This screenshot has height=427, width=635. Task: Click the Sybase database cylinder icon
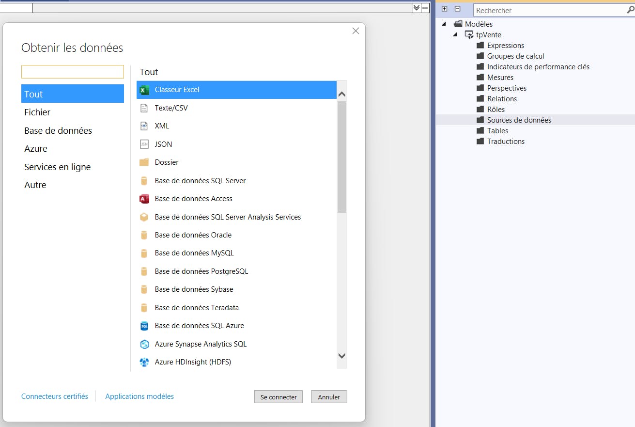point(144,289)
